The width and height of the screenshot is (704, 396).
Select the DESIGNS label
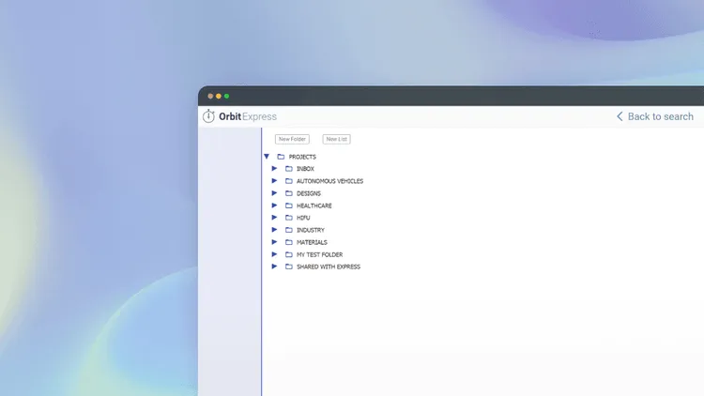[x=309, y=193]
